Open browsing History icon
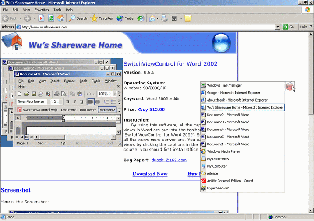 [141, 18]
